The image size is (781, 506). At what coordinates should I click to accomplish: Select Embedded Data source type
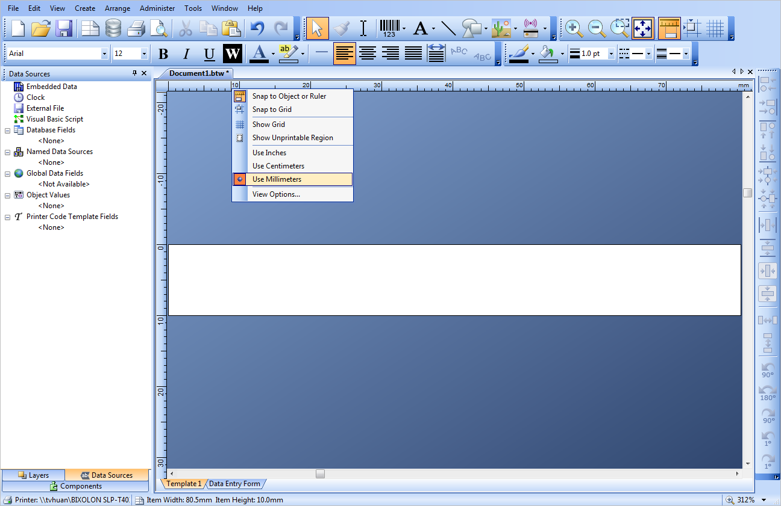tap(52, 87)
